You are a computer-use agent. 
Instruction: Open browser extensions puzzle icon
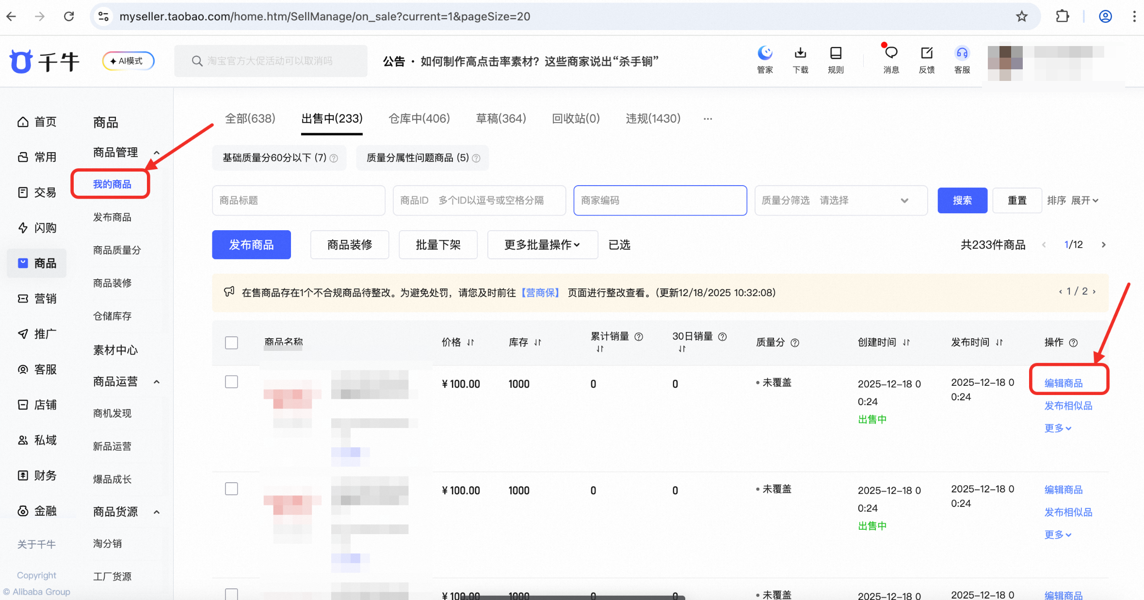click(1062, 16)
